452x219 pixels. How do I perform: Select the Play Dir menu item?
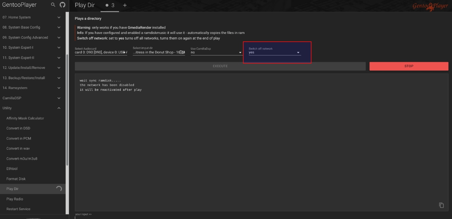click(x=33, y=189)
